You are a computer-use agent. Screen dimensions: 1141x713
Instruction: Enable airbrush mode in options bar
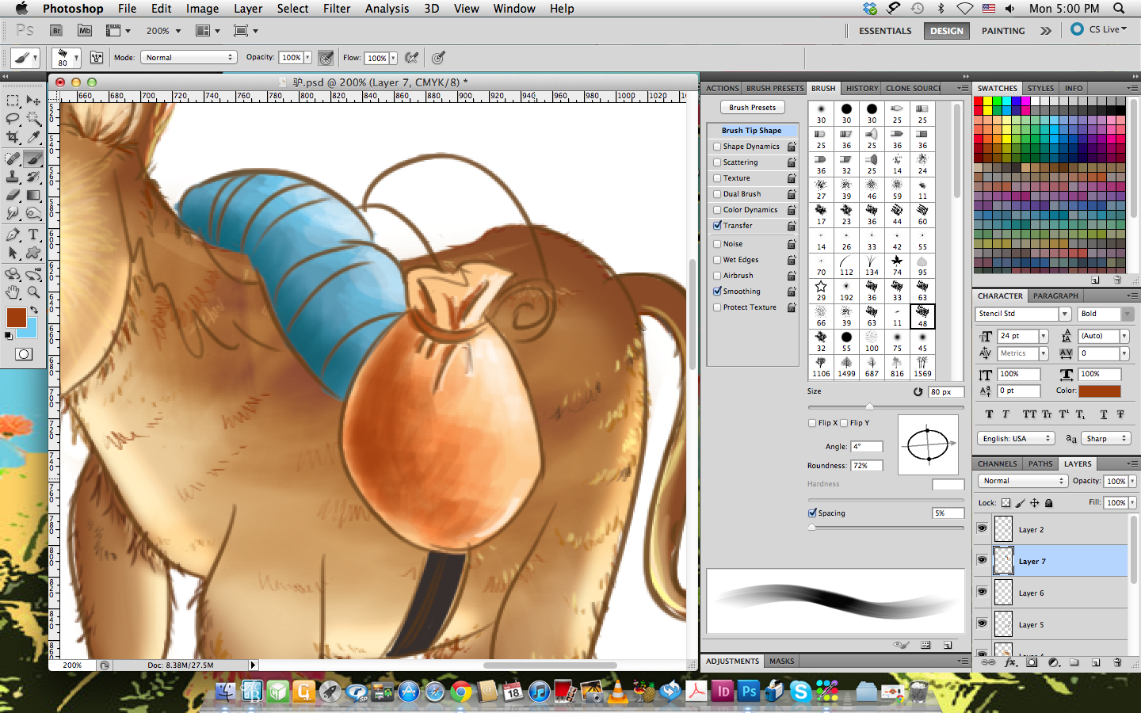click(x=411, y=58)
